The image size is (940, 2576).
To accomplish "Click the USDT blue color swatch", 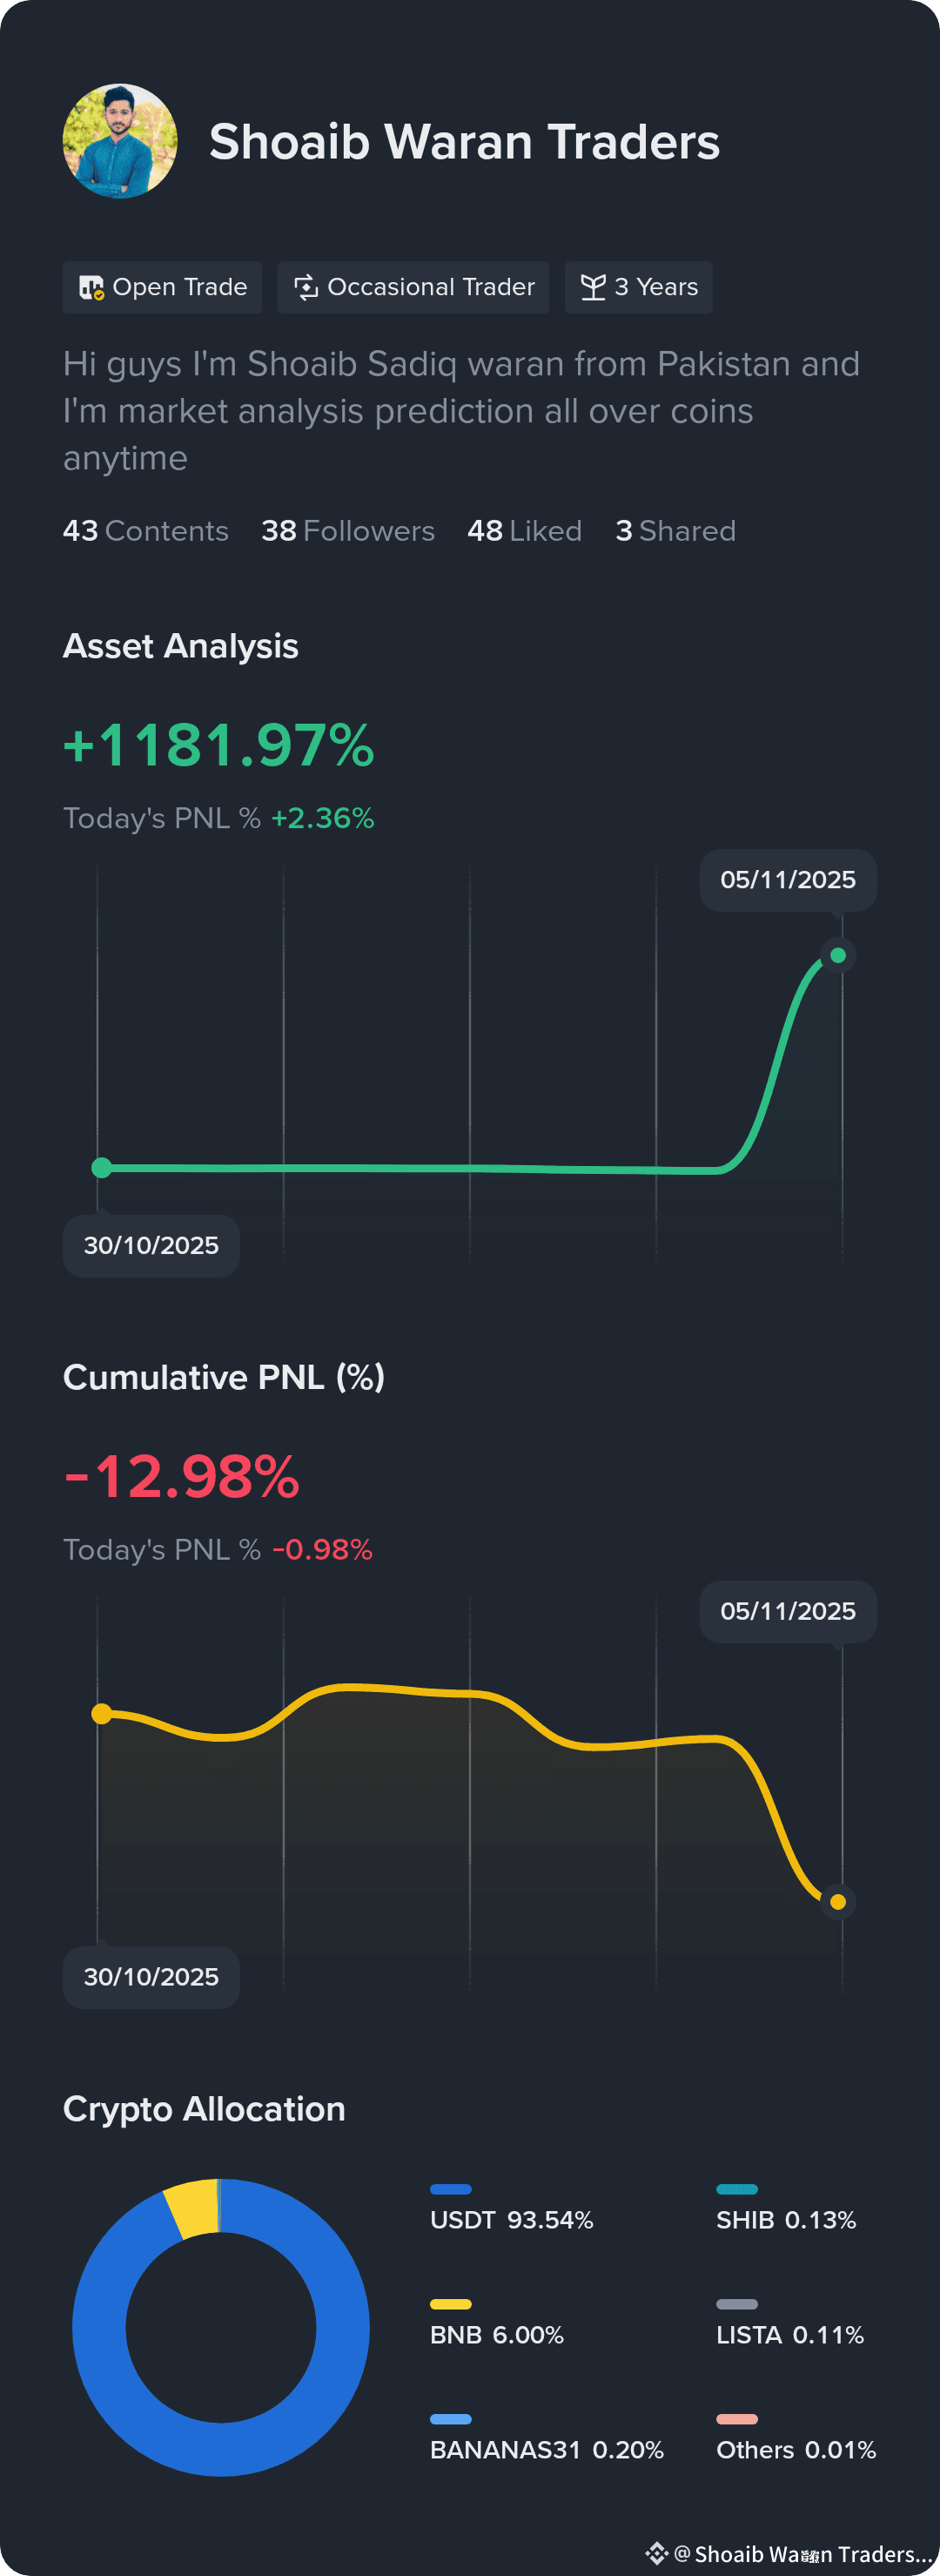I will [451, 2189].
